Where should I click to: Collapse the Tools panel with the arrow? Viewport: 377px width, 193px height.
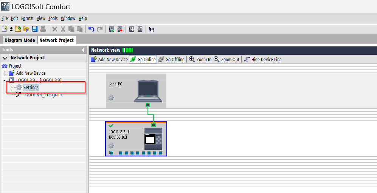click(83, 50)
